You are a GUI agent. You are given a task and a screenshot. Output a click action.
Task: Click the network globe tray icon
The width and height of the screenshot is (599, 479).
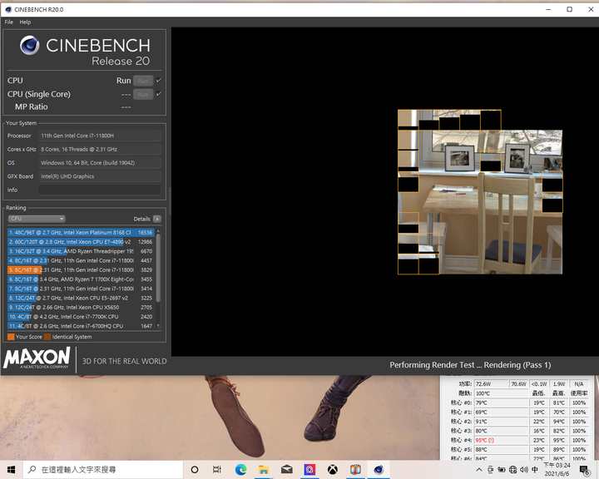point(513,470)
